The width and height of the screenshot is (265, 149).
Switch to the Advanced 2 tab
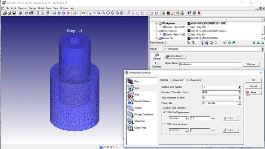pyautogui.click(x=195, y=80)
